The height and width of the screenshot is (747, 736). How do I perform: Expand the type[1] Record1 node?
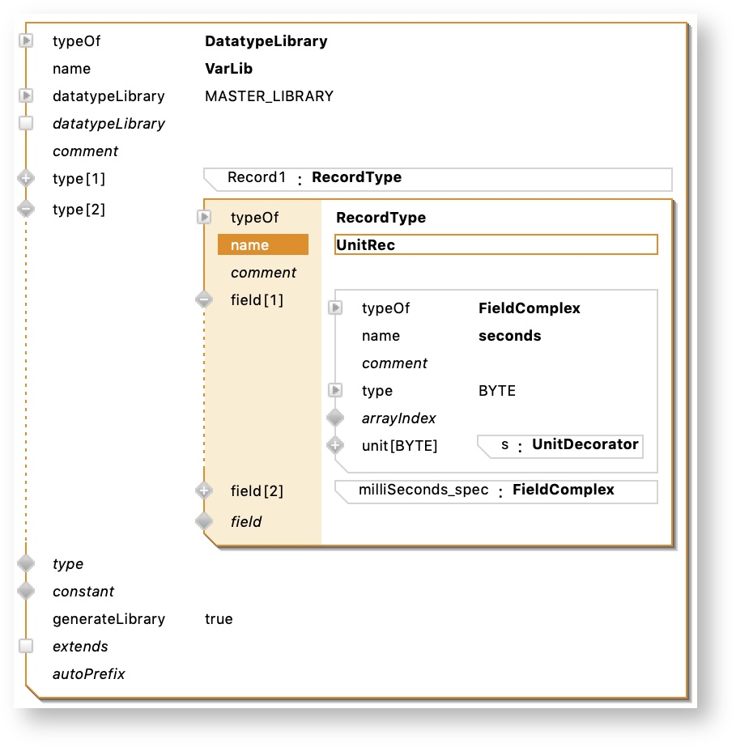26,179
